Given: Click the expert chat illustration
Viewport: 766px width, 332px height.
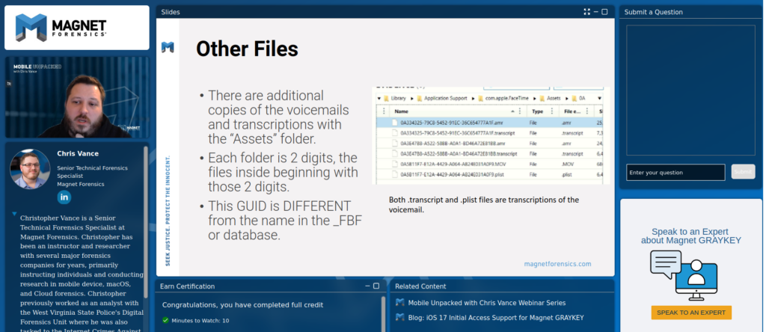Looking at the screenshot, I should pyautogui.click(x=684, y=275).
